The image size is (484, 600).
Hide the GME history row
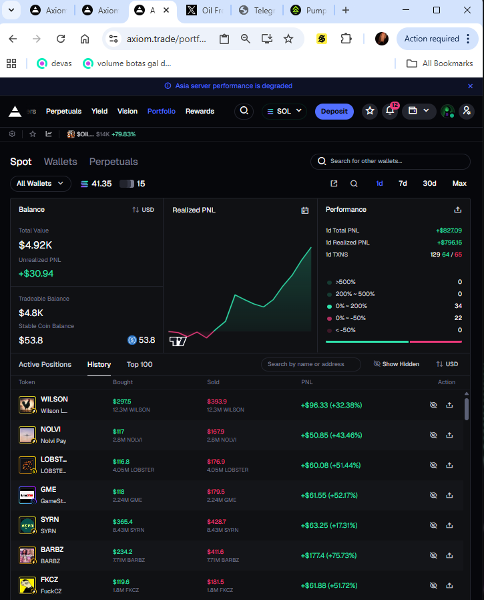(433, 495)
